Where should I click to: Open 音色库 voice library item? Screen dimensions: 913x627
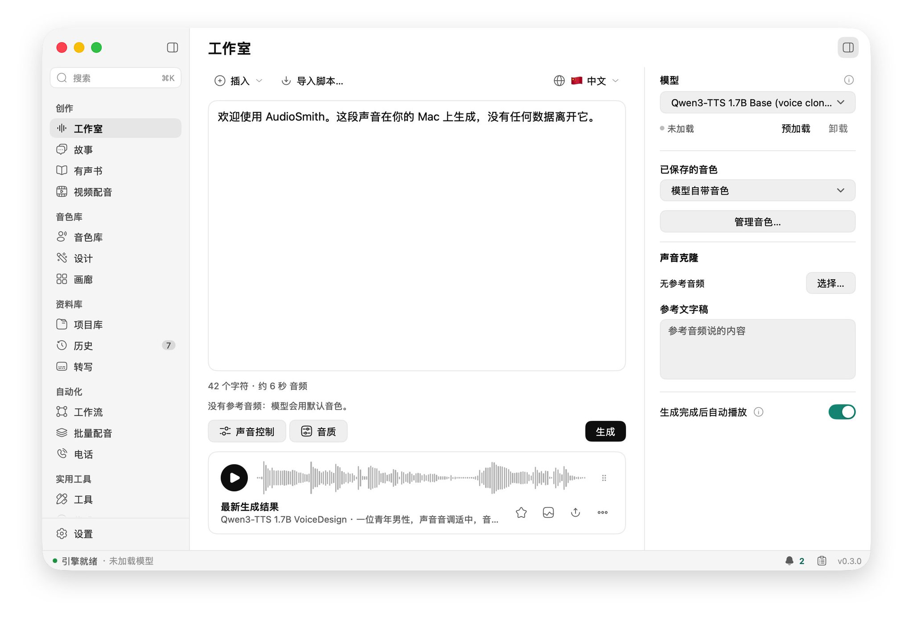115,237
